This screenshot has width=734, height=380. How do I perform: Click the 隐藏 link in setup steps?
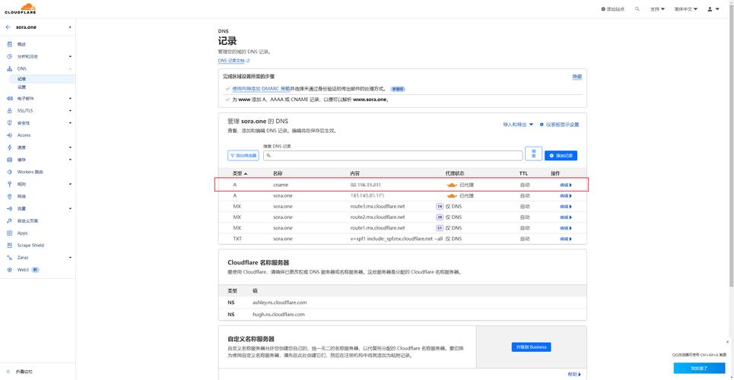[x=577, y=76]
